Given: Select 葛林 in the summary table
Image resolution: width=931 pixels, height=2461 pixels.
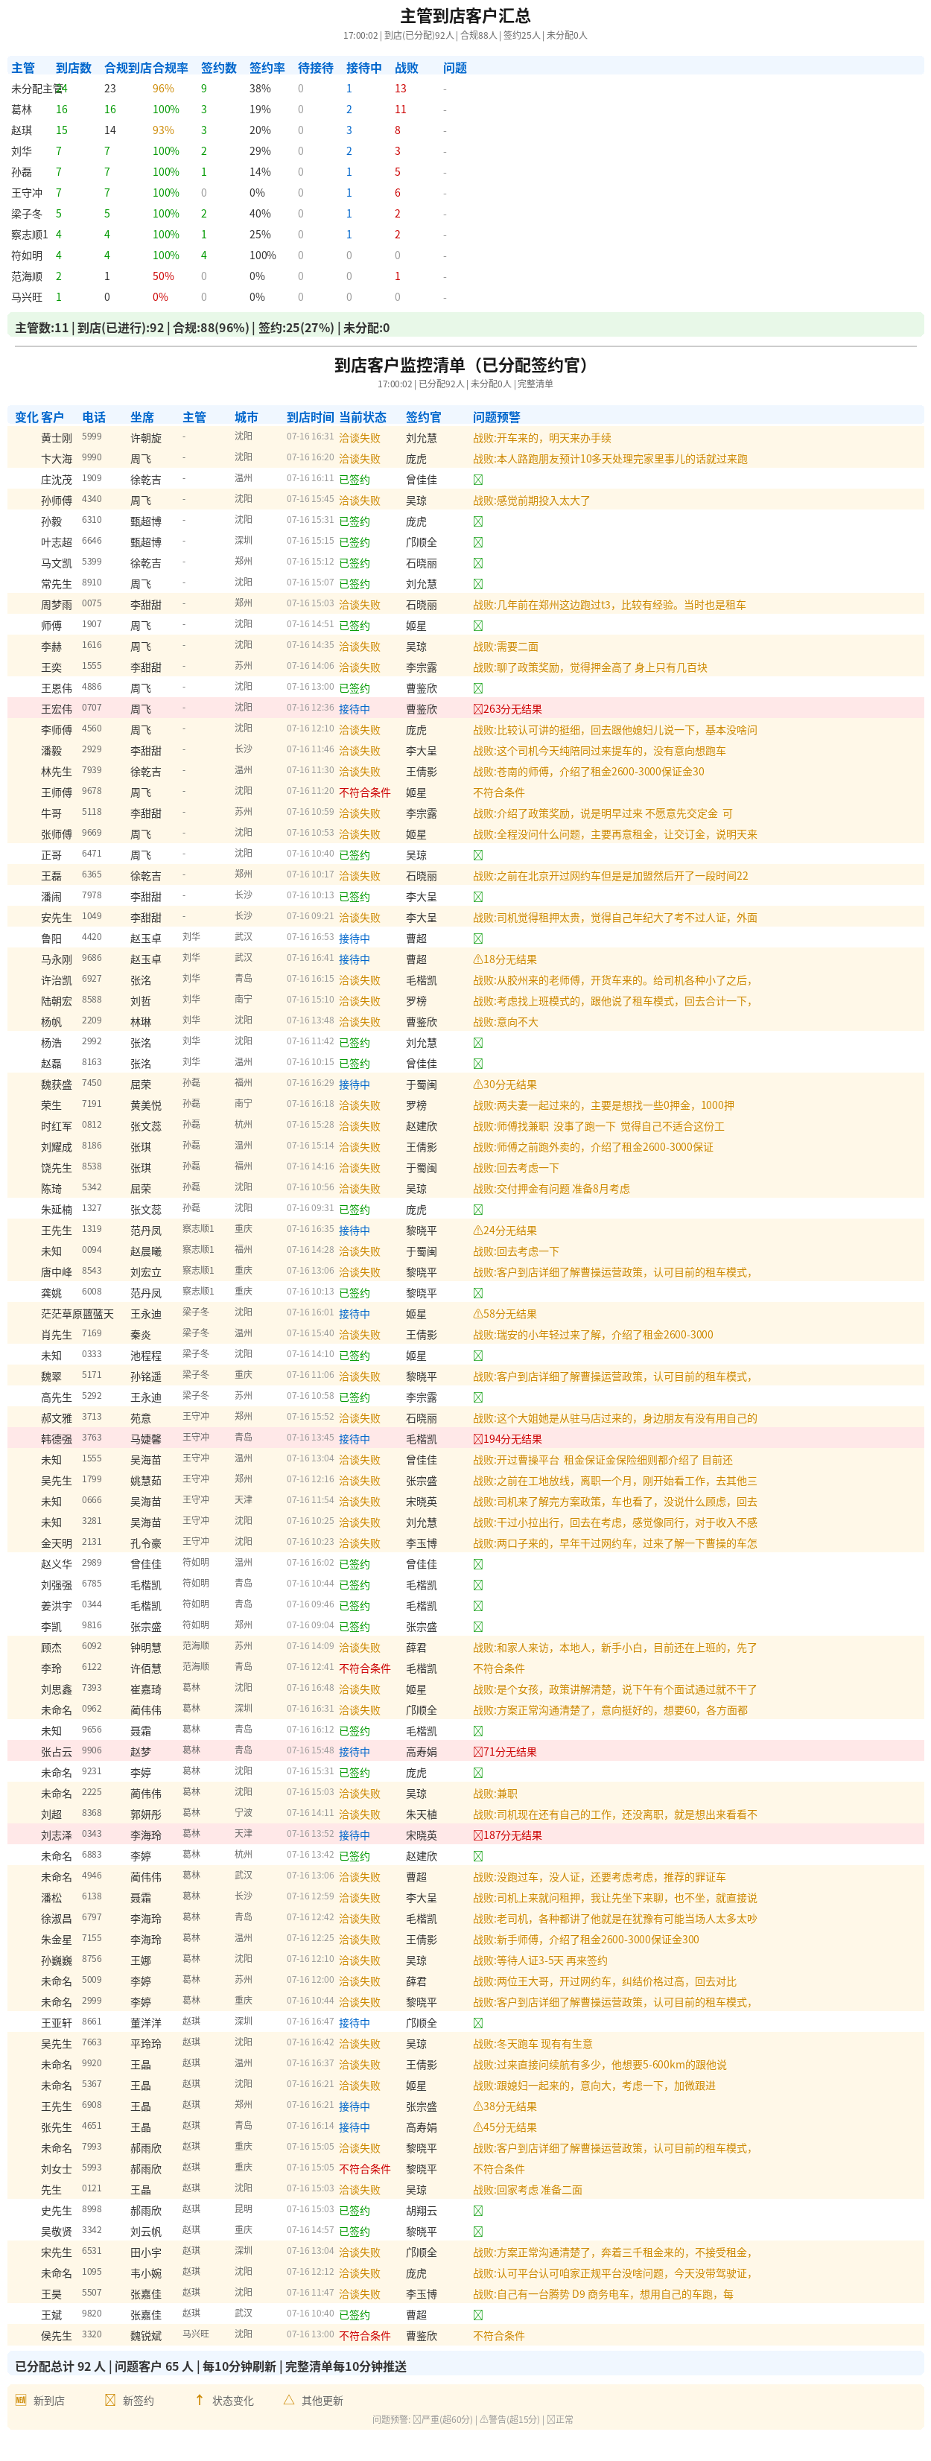Looking at the screenshot, I should [21, 109].
